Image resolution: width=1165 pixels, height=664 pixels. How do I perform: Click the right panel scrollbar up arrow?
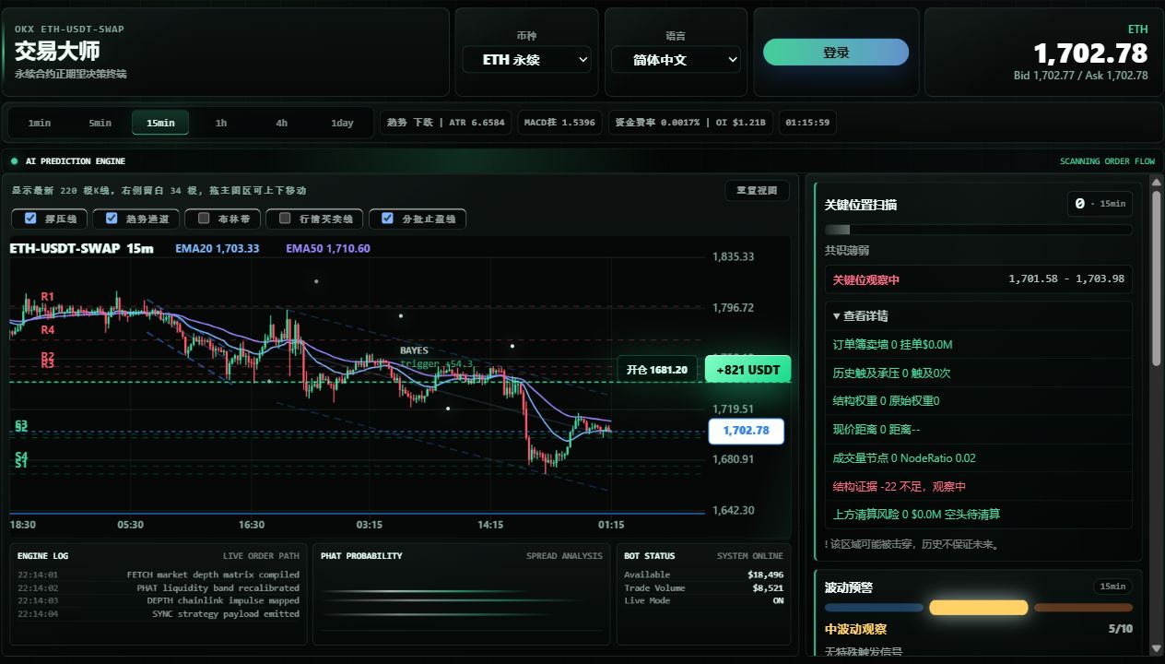1157,183
